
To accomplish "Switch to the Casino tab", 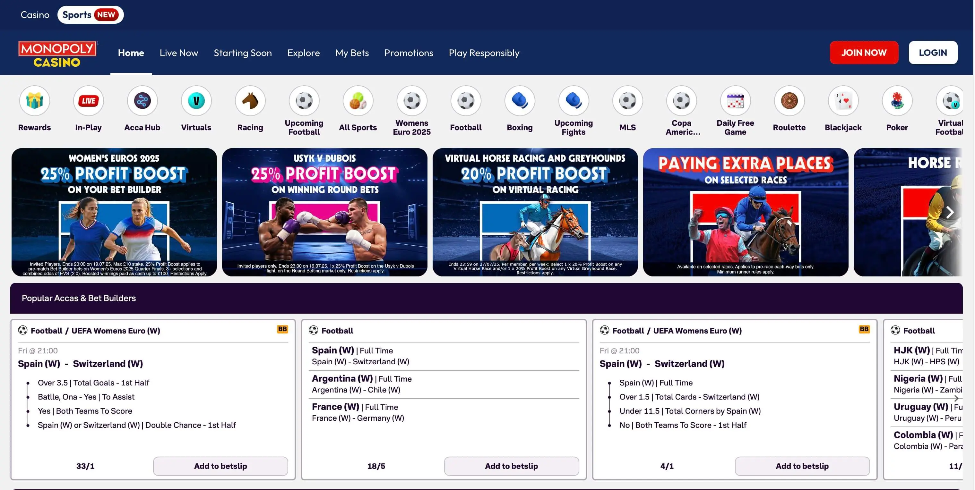I will point(35,15).
